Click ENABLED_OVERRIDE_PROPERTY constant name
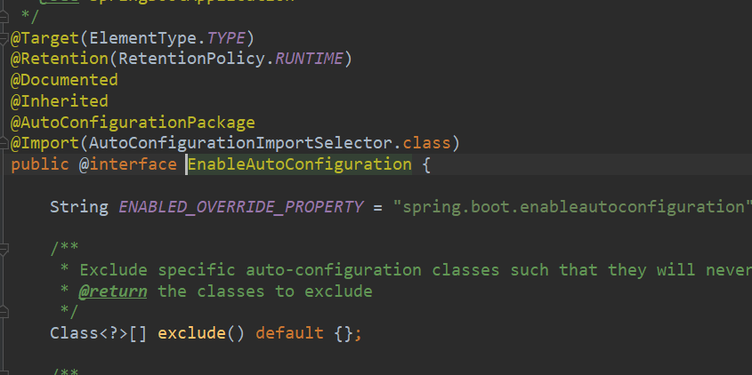This screenshot has height=375, width=752. (x=240, y=206)
